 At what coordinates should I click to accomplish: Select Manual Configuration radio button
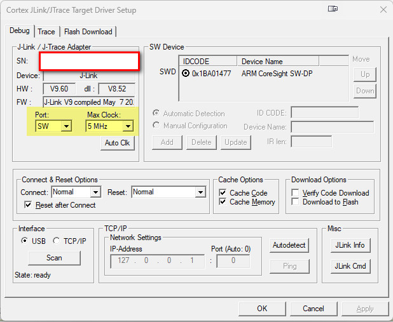click(156, 125)
